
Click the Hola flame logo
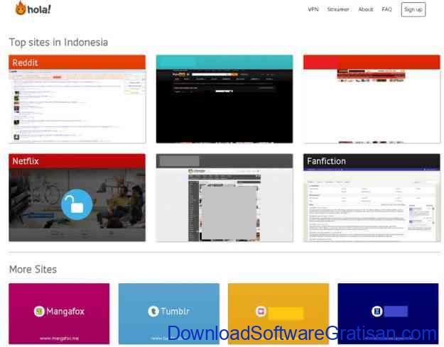point(21,9)
